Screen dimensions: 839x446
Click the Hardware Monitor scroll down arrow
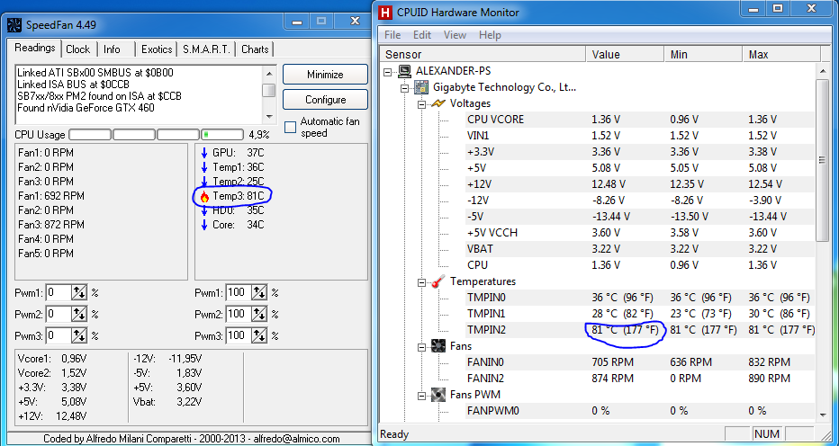(823, 415)
